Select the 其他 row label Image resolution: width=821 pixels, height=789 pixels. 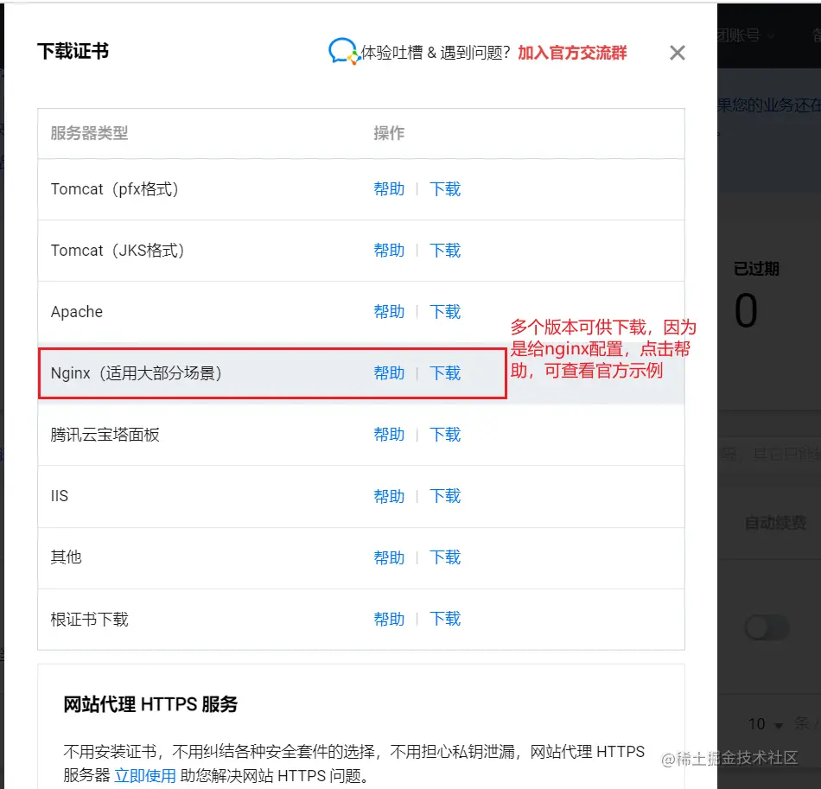click(66, 557)
